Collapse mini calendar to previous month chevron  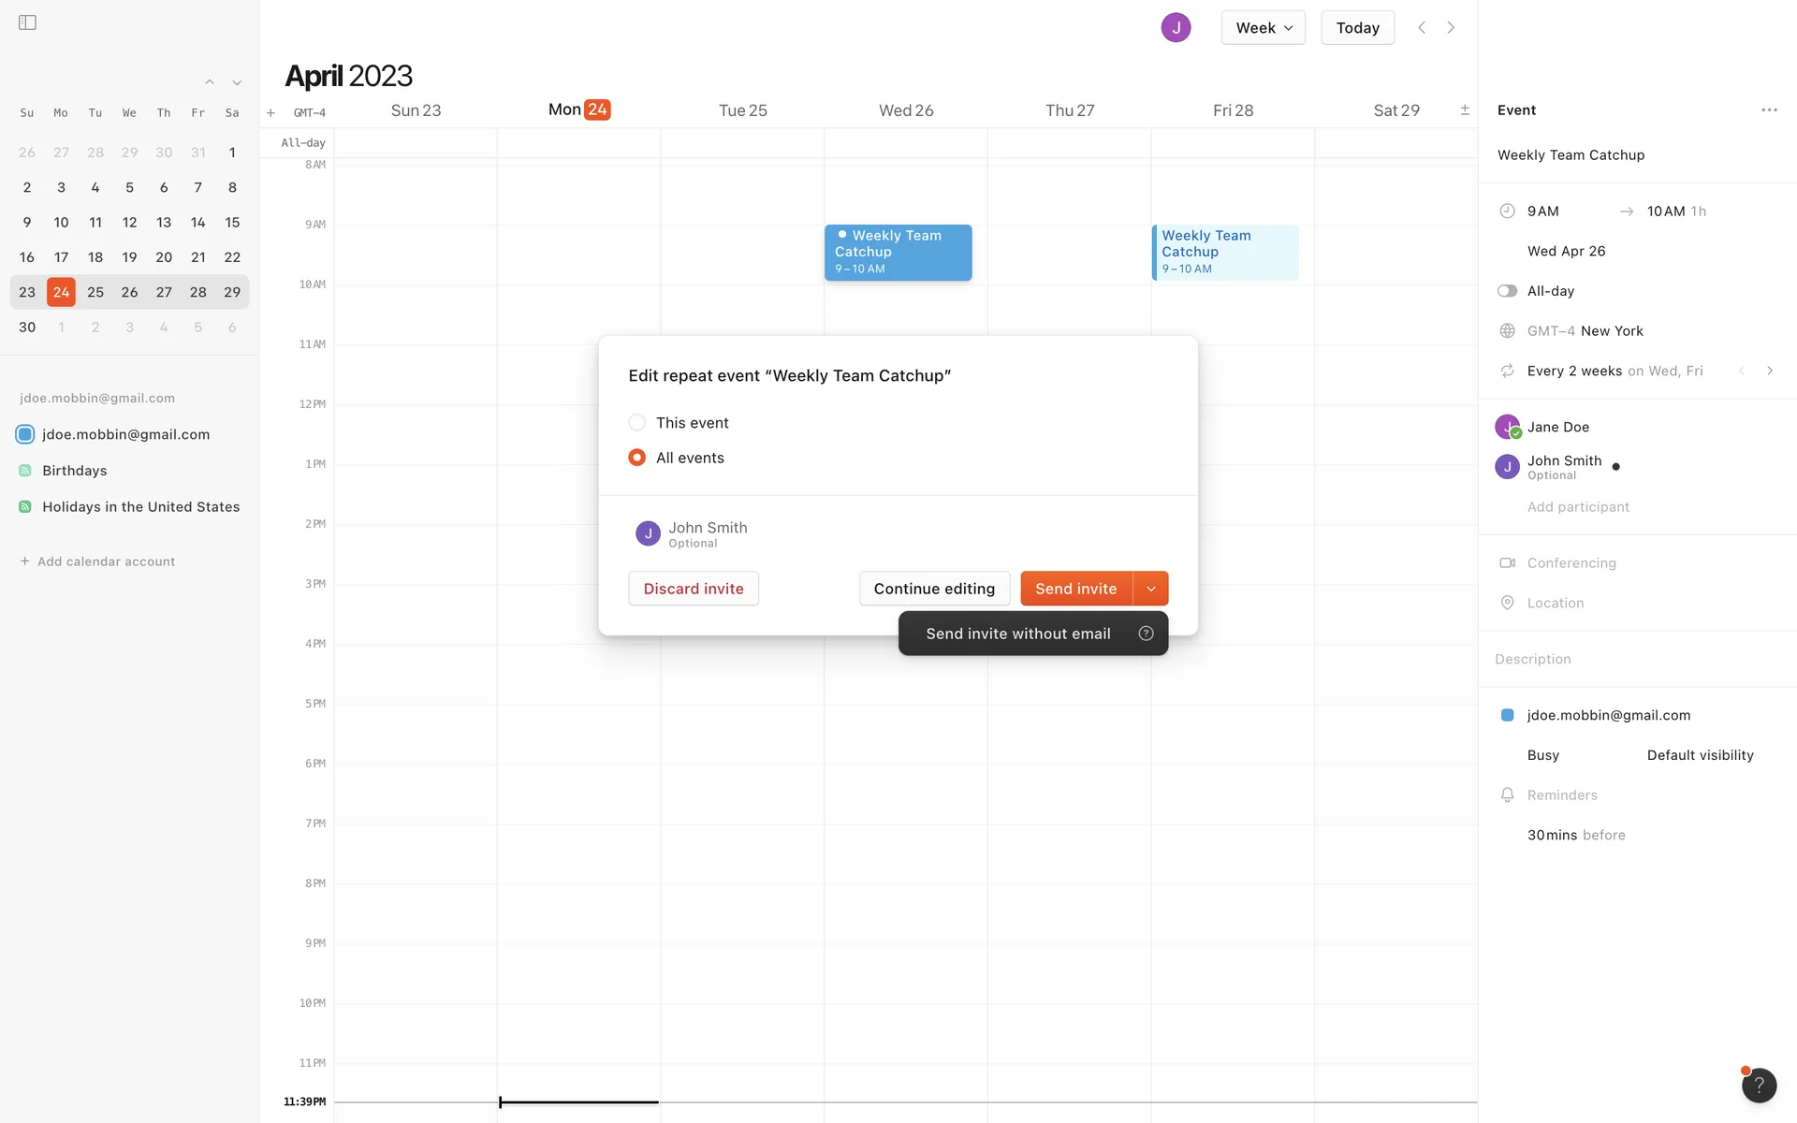coord(210,82)
